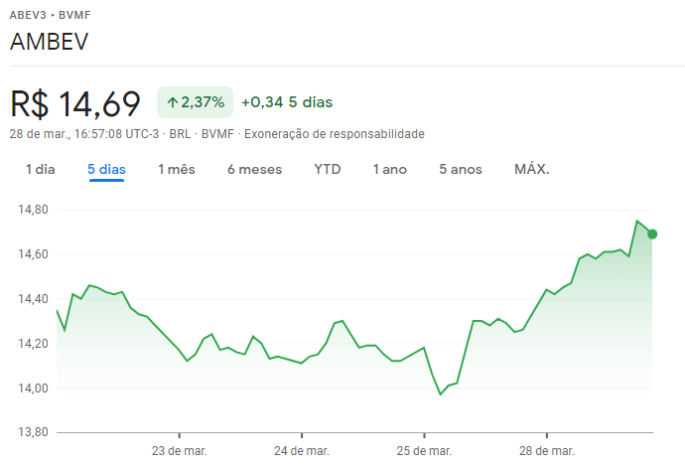Select the 1 dia time range tab
This screenshot has width=685, height=467.
(x=40, y=169)
